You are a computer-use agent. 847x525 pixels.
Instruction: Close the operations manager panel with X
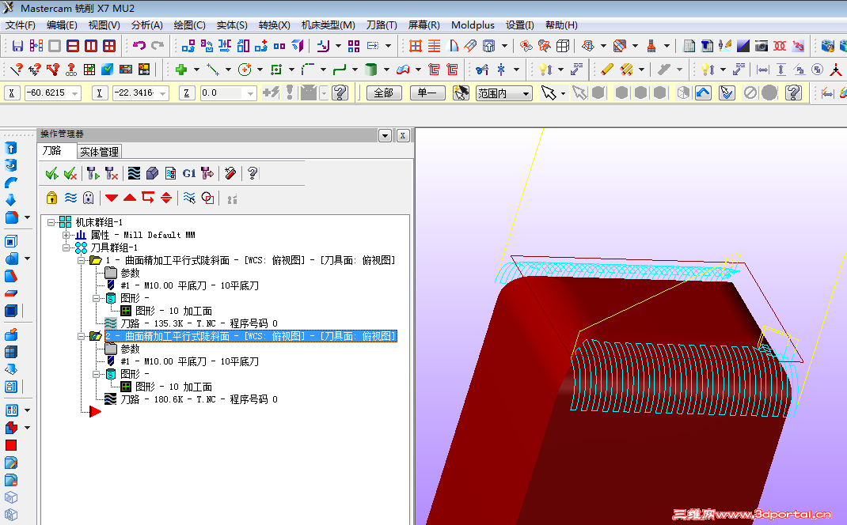(x=403, y=135)
